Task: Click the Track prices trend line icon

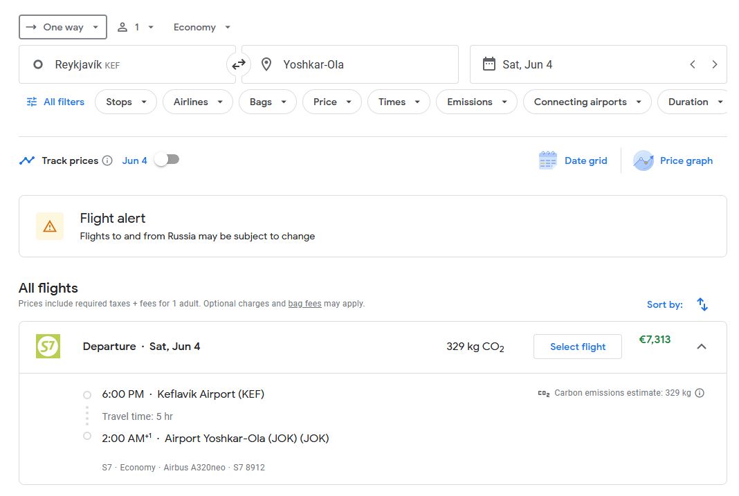Action: point(27,160)
